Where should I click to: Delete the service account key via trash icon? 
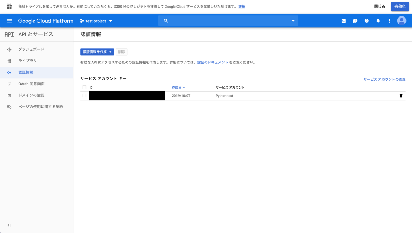[401, 96]
